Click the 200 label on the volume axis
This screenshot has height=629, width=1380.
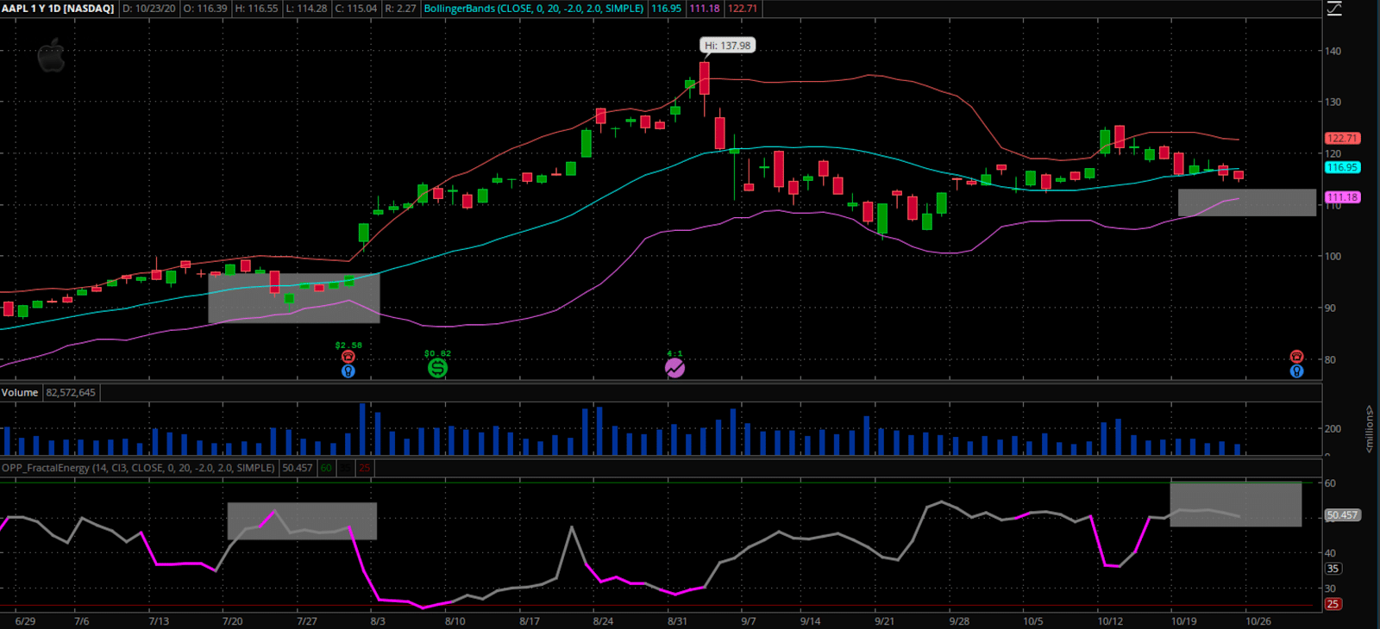point(1333,428)
